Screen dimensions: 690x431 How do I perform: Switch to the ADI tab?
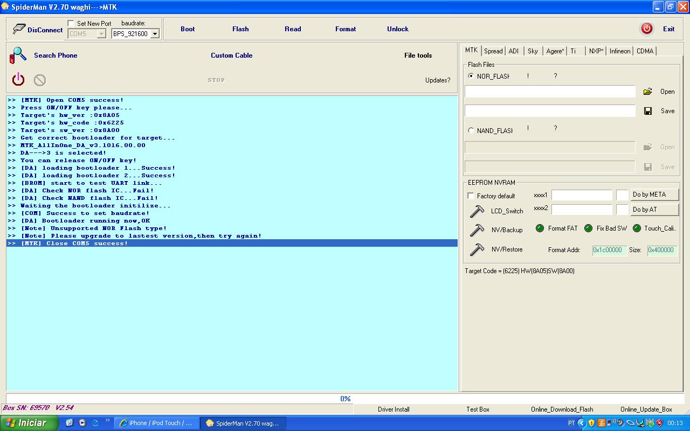click(x=514, y=51)
